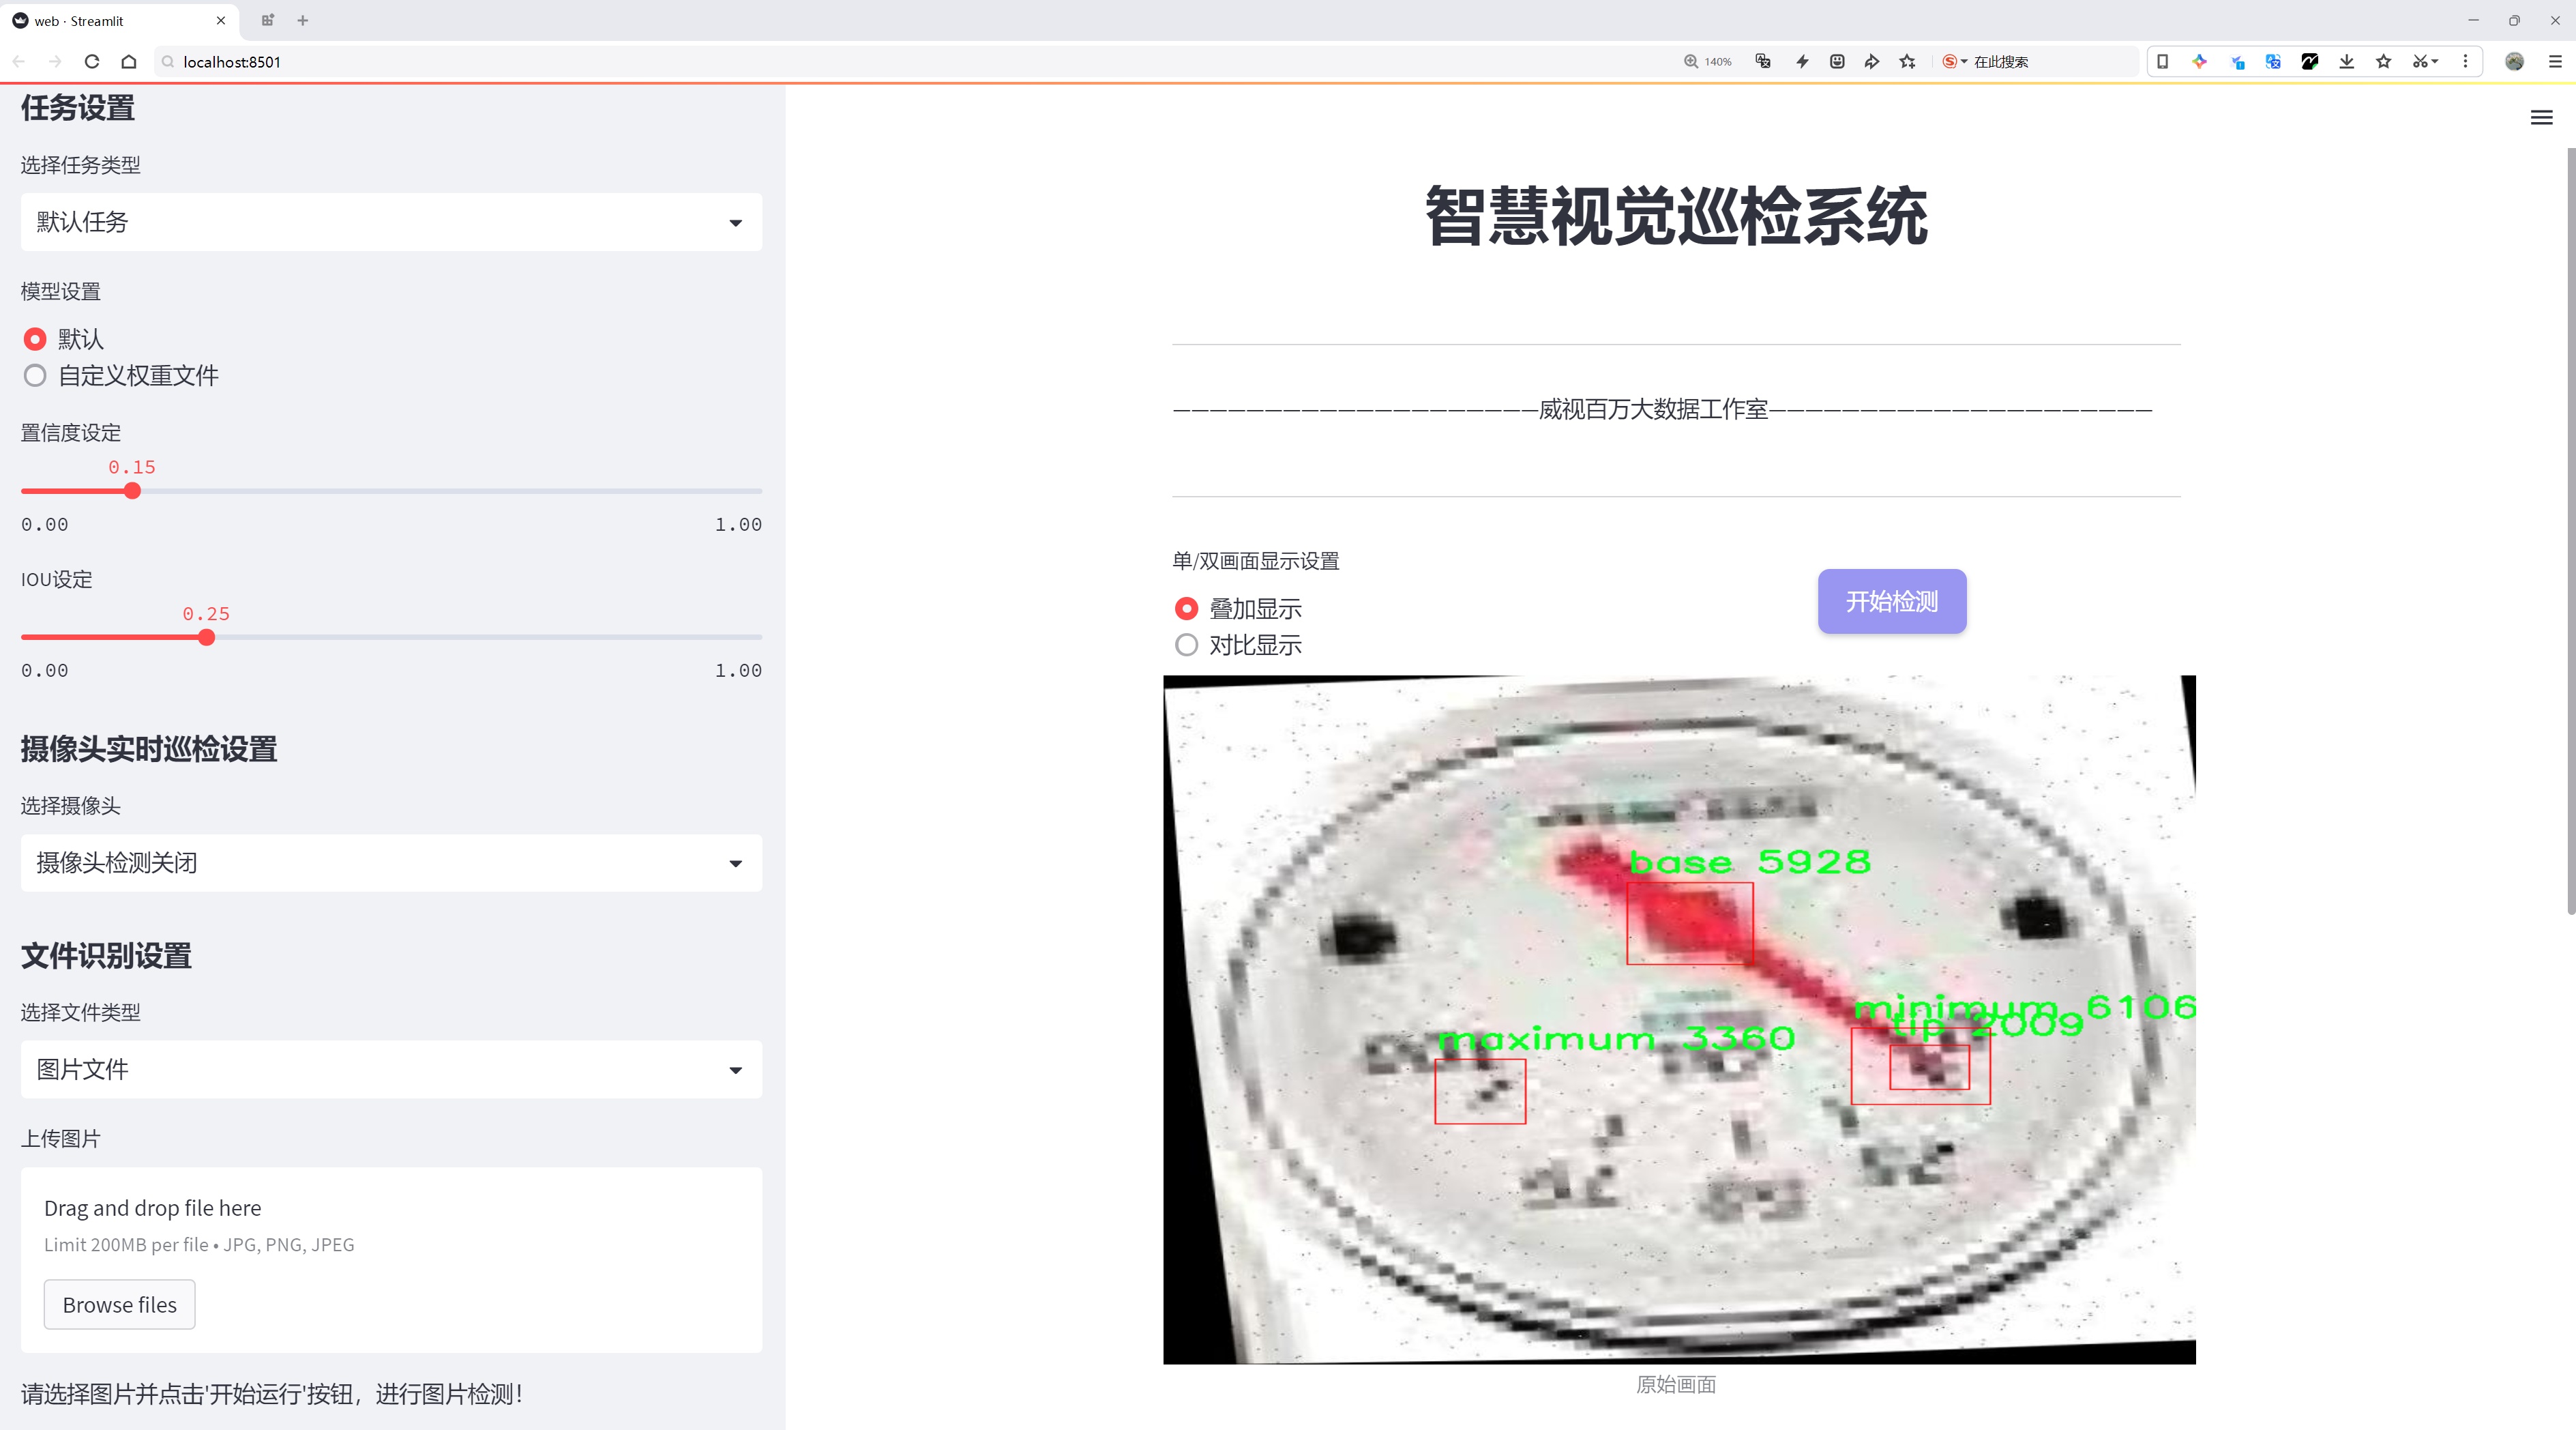The width and height of the screenshot is (2576, 1430).
Task: Open the 摄像头检测关闭 camera dropdown
Action: pyautogui.click(x=391, y=863)
